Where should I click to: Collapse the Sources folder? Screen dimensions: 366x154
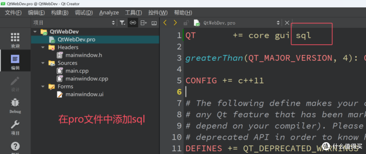43,63
